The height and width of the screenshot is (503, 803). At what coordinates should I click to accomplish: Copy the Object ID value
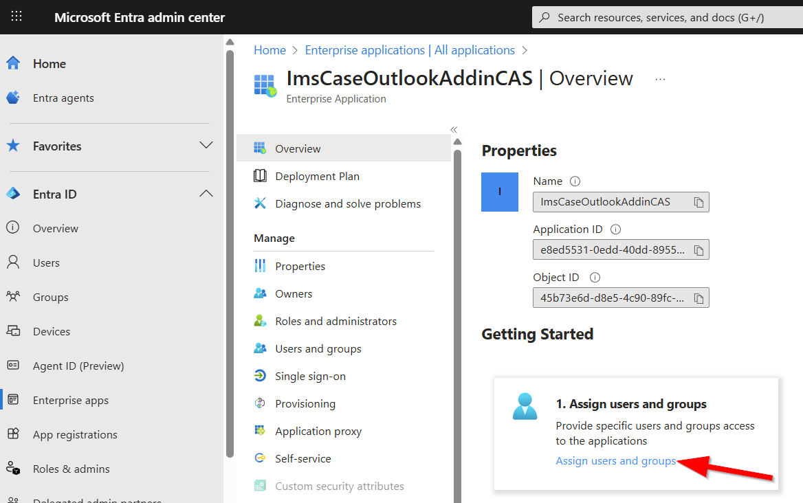(698, 298)
